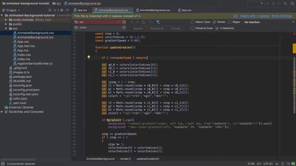Click the Debug button in the toolbar

[273, 4]
